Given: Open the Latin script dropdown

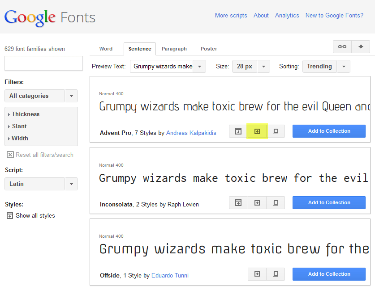Looking at the screenshot, I should tap(41, 184).
